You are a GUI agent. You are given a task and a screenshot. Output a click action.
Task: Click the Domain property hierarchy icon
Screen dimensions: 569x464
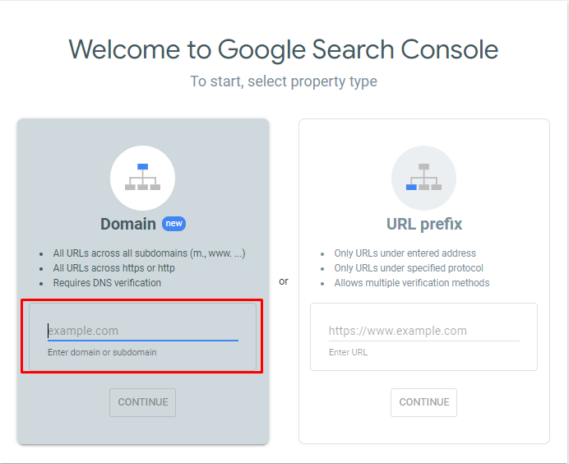tap(142, 178)
